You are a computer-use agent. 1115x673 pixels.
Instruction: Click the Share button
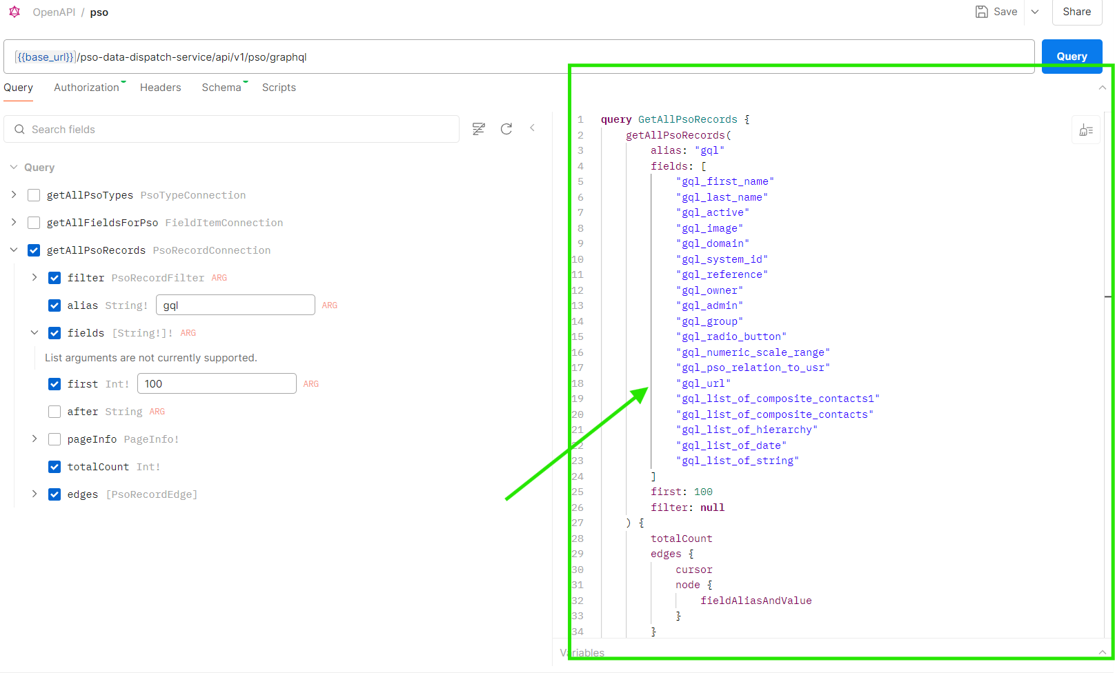coord(1076,12)
